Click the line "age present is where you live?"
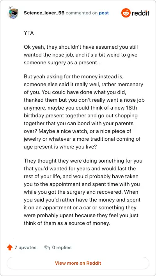This screenshot has height=276, width=156. [60, 147]
